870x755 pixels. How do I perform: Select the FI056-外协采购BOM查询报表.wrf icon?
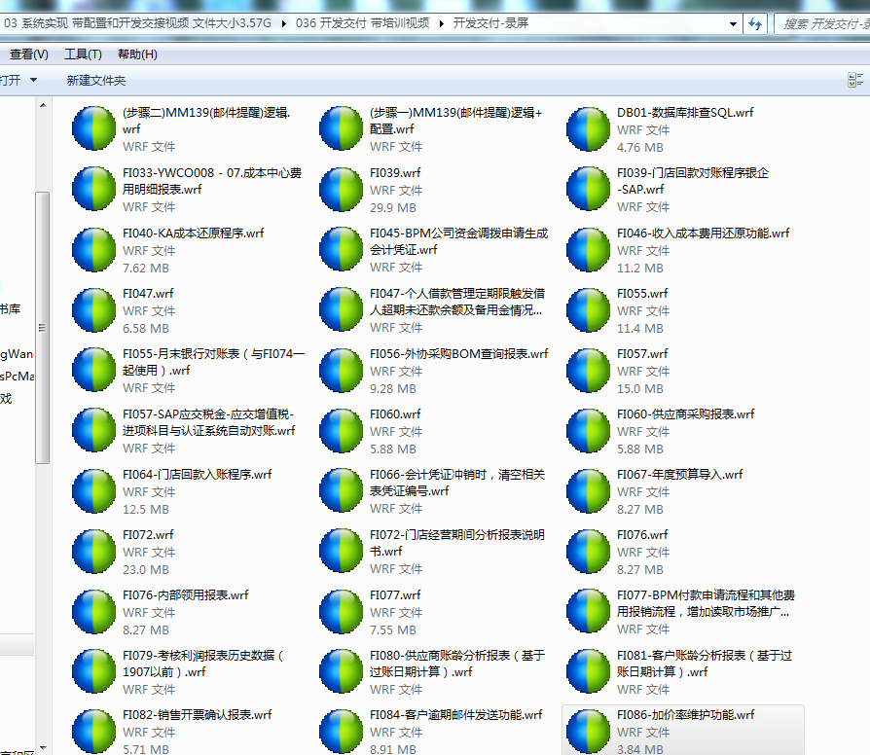point(341,371)
